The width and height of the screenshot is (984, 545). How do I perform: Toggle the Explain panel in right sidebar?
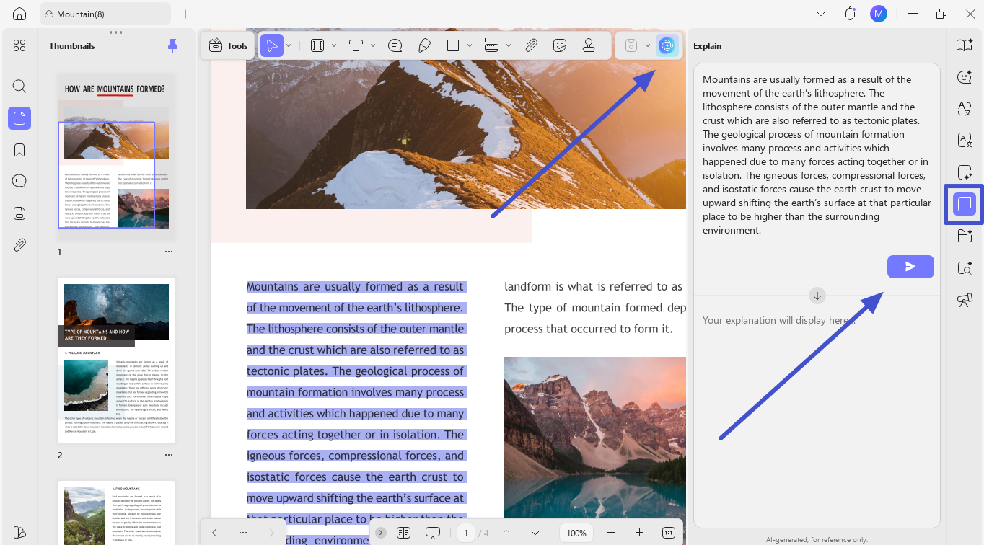[965, 203]
